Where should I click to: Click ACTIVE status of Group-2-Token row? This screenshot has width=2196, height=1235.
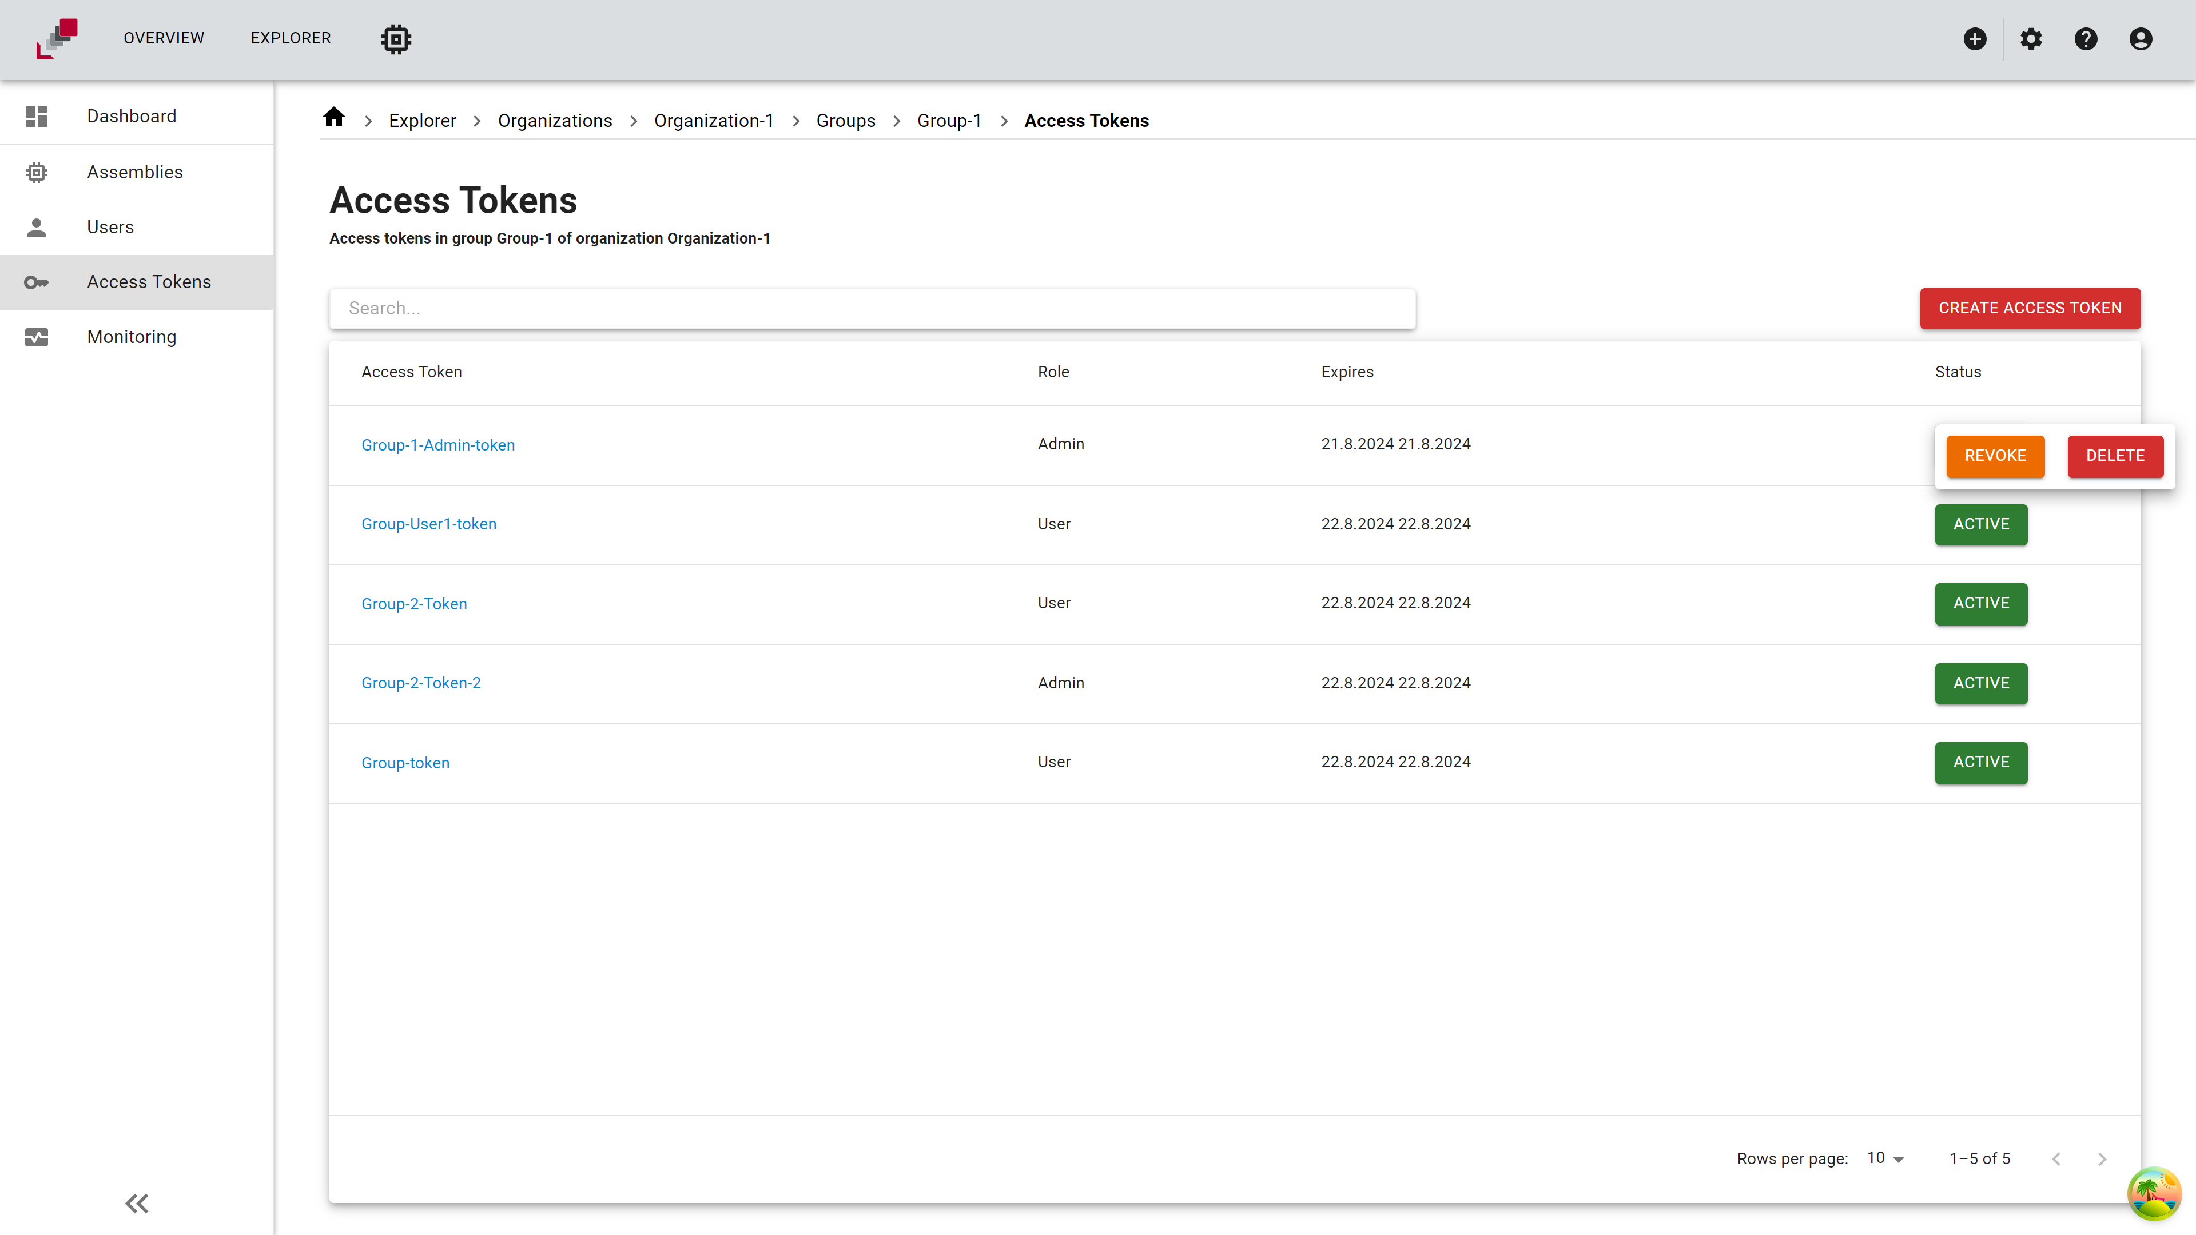[1981, 603]
